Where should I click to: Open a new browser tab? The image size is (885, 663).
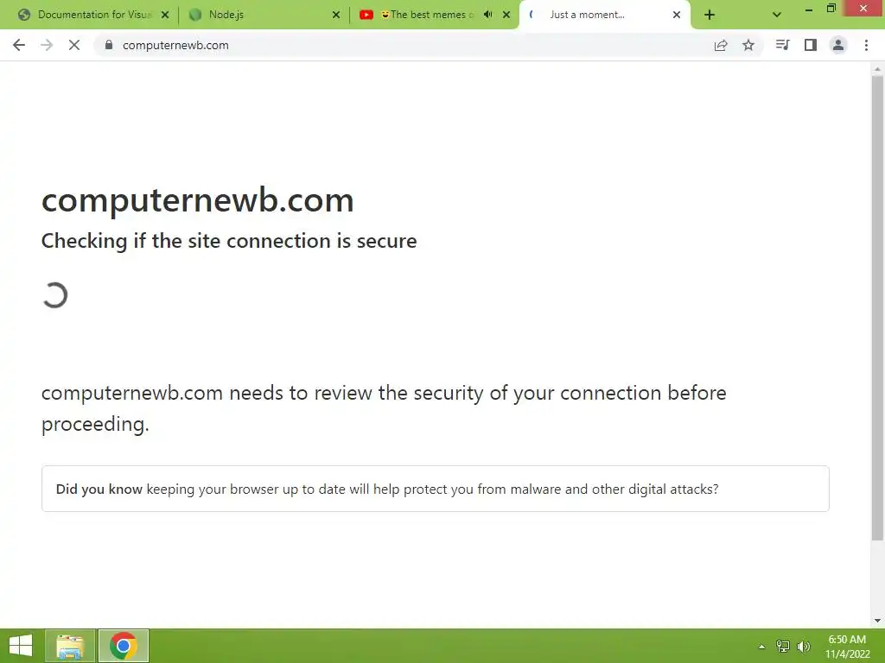710,15
